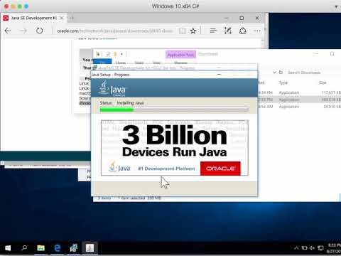Open the Edge share icon
The width and height of the screenshot is (341, 256).
point(243,31)
